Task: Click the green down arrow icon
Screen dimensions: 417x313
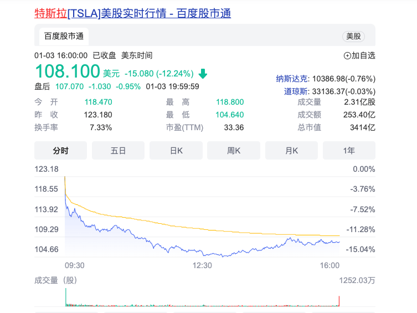Action: tap(203, 73)
